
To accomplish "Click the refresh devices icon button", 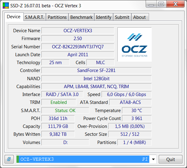I will (9, 159).
